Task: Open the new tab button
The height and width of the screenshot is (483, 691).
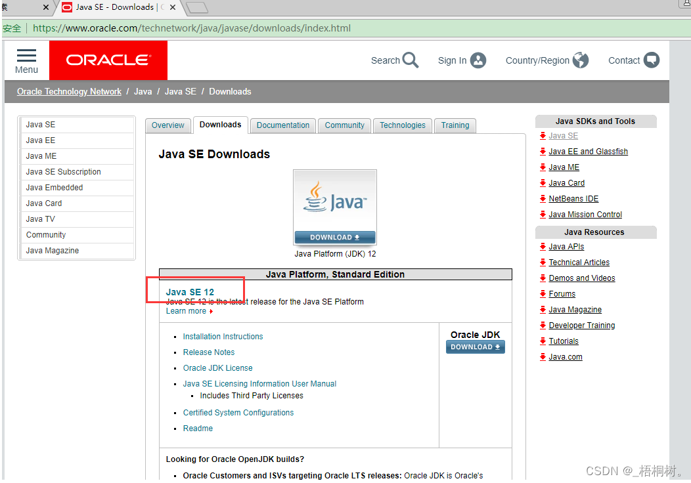Action: coord(196,7)
